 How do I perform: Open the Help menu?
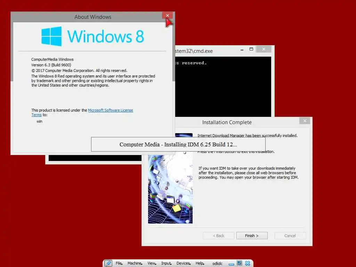[x=200, y=264]
